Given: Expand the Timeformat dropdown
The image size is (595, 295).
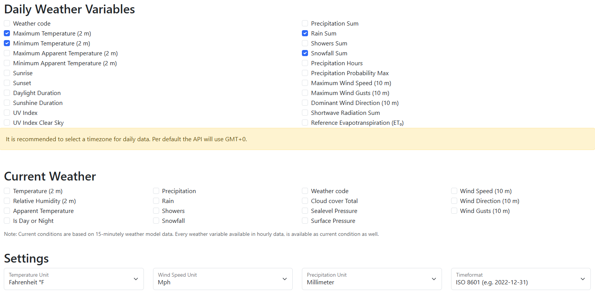Looking at the screenshot, I should click(521, 279).
